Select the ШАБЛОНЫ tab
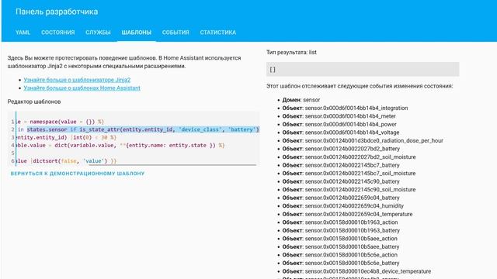497x279 pixels. point(137,33)
